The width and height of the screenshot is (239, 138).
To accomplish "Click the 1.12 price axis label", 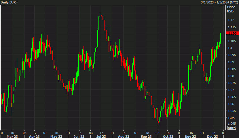I will 231,20.
